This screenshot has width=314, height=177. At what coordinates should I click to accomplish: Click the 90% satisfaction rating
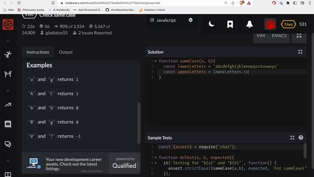[x=69, y=27]
